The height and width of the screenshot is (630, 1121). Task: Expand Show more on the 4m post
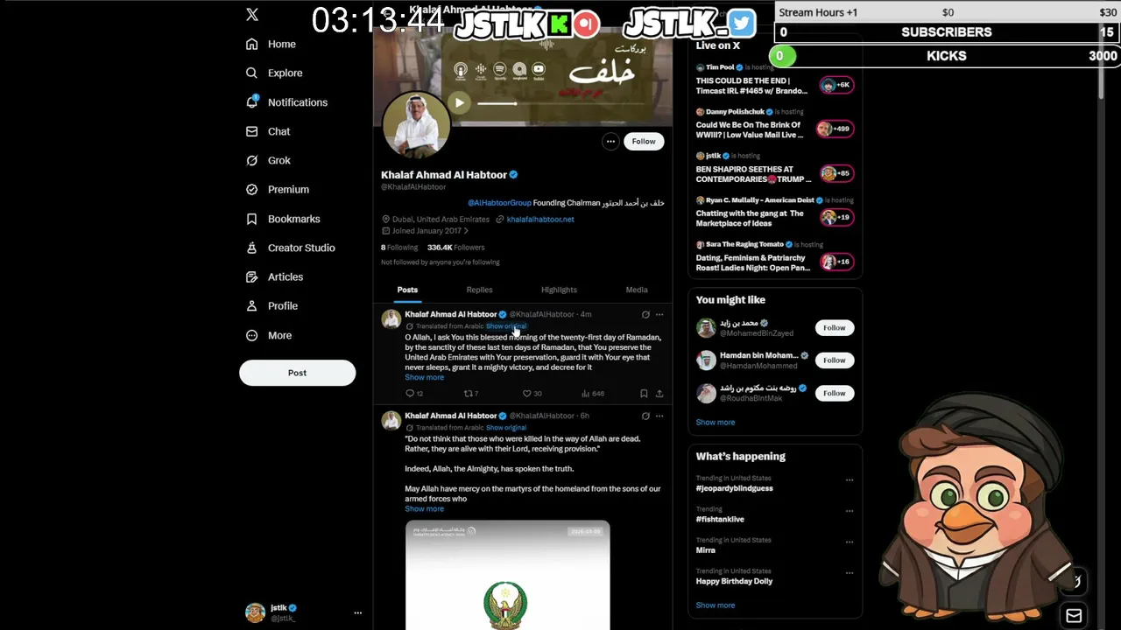pyautogui.click(x=424, y=377)
